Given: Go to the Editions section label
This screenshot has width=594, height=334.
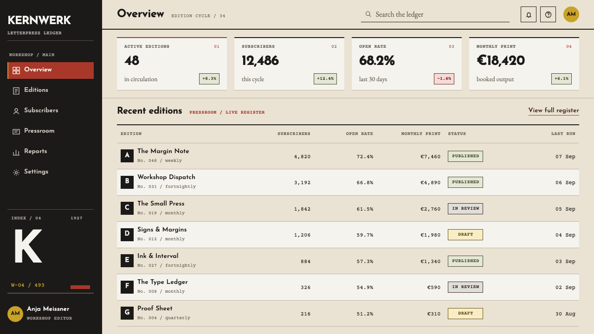Looking at the screenshot, I should pyautogui.click(x=36, y=90).
